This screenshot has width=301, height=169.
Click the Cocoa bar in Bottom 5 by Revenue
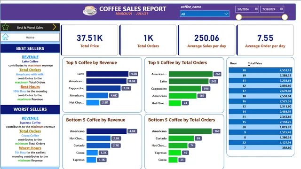click(92, 153)
